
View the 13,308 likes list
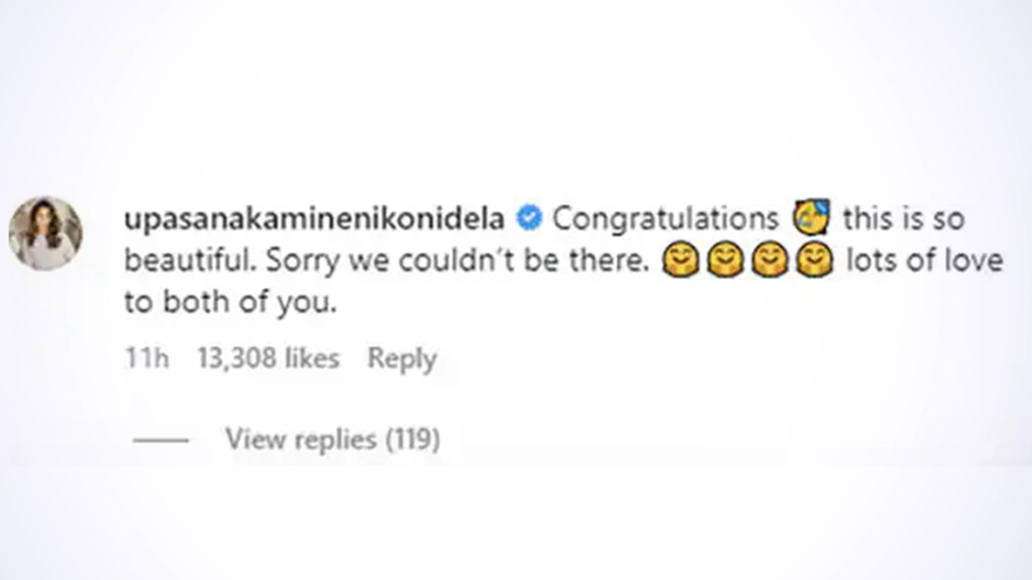click(268, 358)
